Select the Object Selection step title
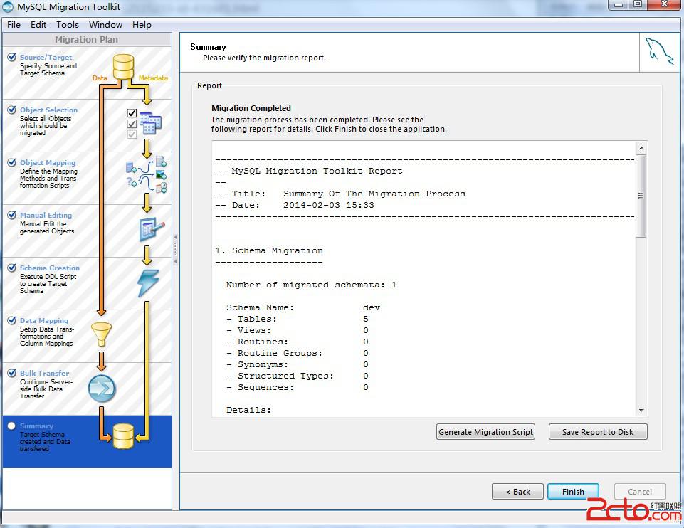The image size is (684, 528). click(x=48, y=110)
